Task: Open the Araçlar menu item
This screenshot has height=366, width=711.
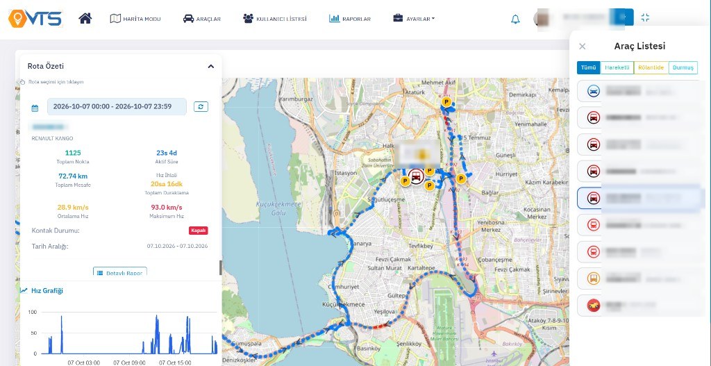Action: click(x=202, y=19)
